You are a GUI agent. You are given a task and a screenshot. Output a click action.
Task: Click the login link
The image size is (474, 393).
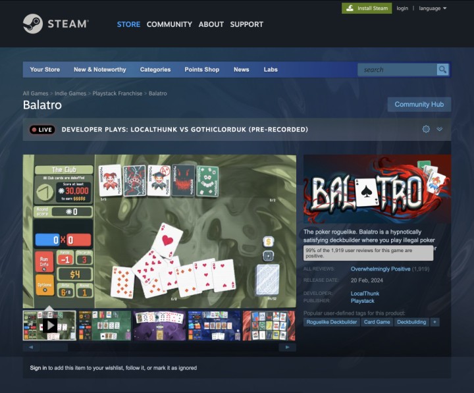point(402,8)
